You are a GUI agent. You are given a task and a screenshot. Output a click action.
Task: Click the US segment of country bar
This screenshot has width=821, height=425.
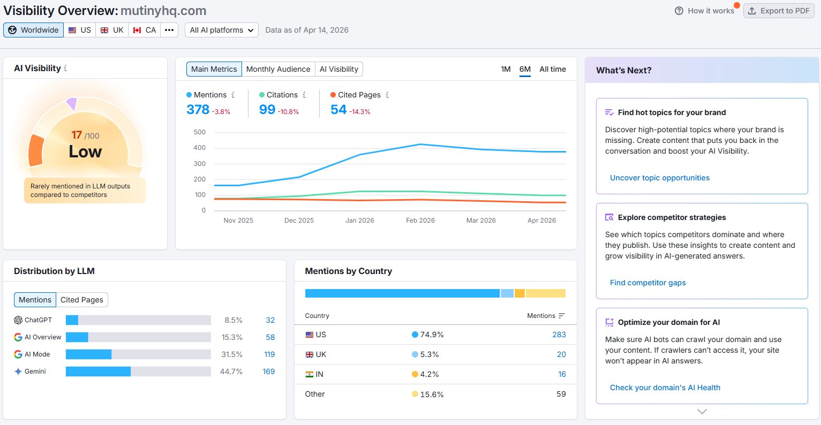coord(402,293)
